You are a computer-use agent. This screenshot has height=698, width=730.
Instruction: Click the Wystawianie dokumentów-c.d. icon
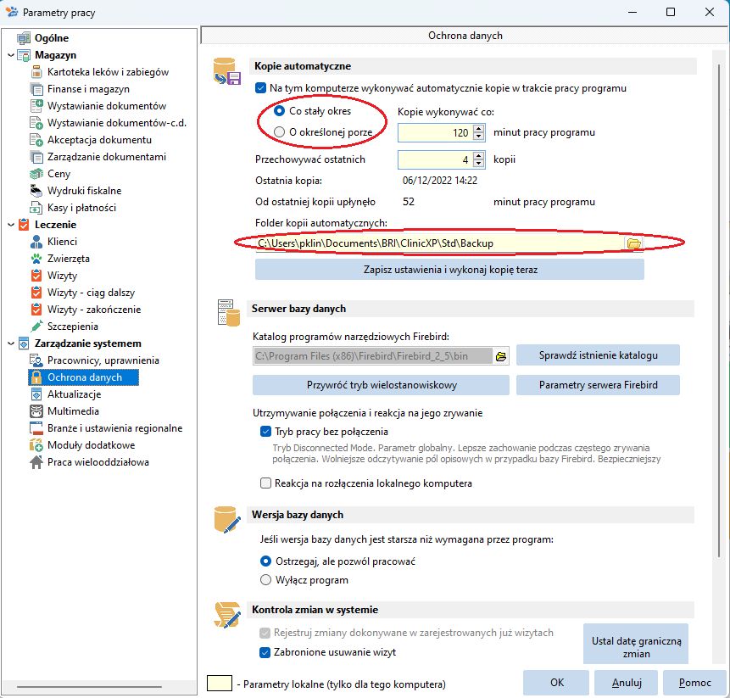[x=36, y=123]
